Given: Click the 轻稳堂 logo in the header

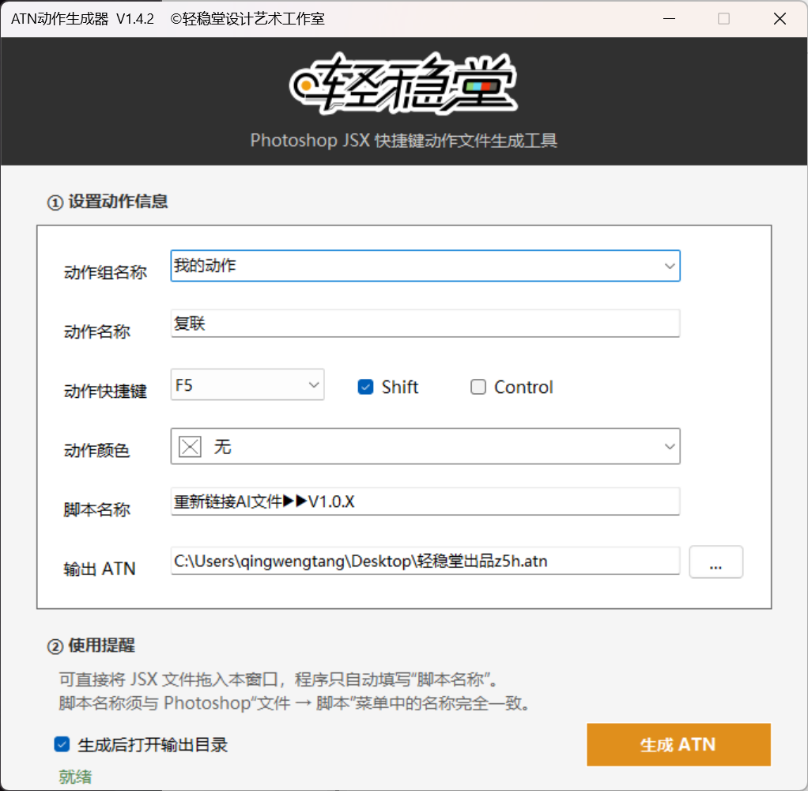Looking at the screenshot, I should coord(403,84).
